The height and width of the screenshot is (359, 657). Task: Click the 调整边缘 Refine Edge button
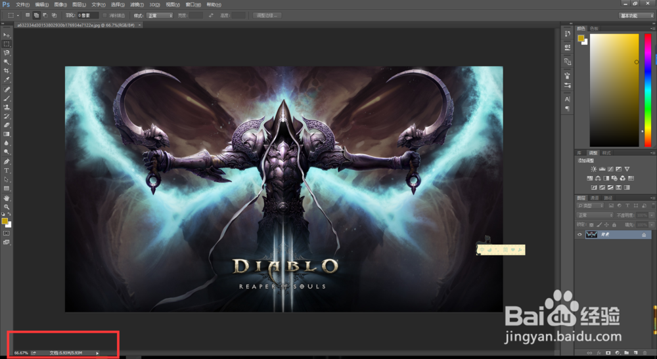tap(267, 16)
